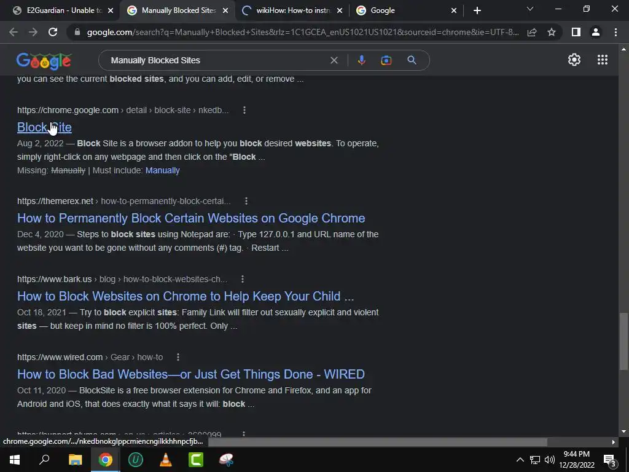Open more options for bark.us result
The width and height of the screenshot is (629, 472).
click(x=243, y=279)
